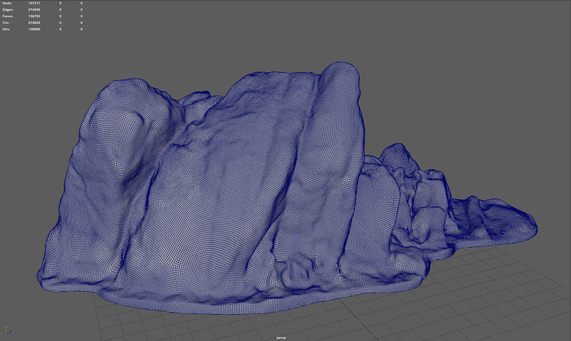Screen dimensions: 571x341
Task: Click the XYZ axis orientation gizmo
Action: tap(7, 330)
